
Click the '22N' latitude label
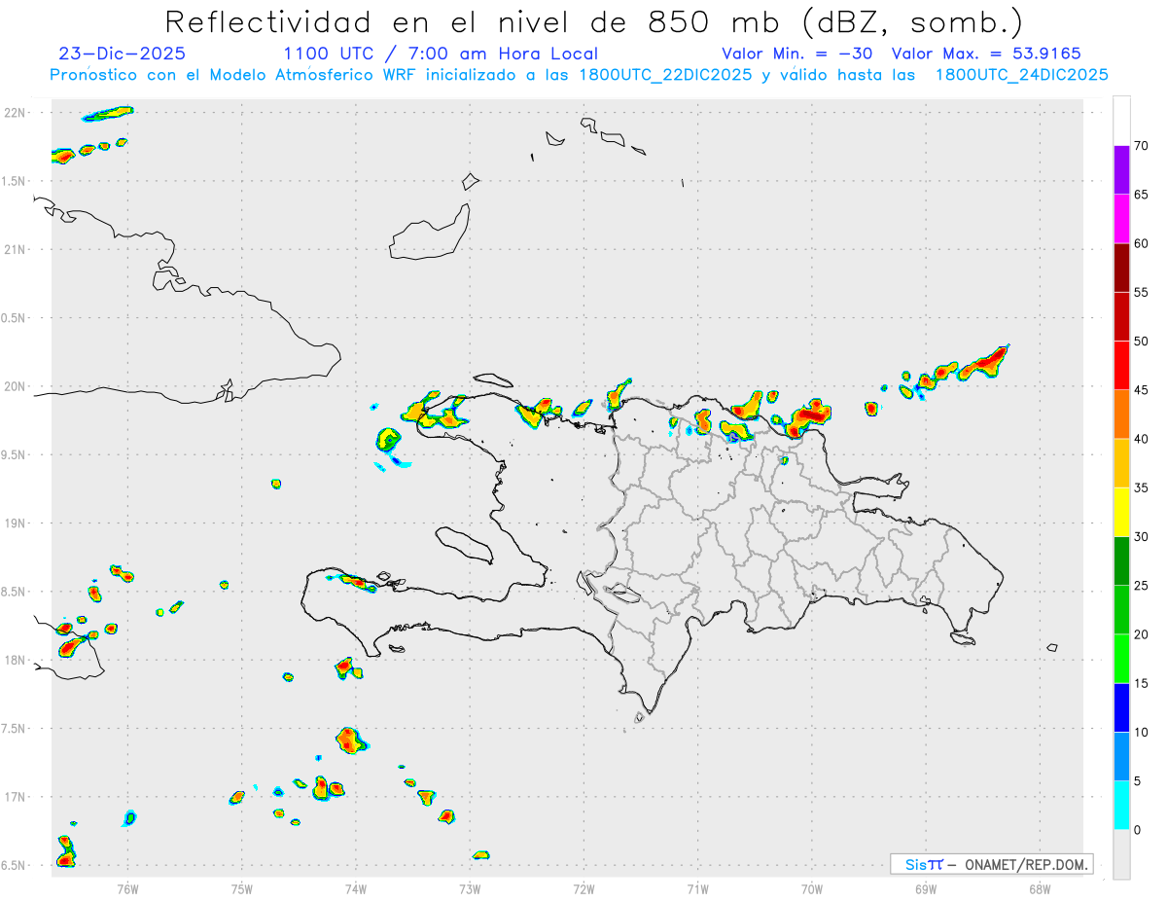pyautogui.click(x=17, y=113)
